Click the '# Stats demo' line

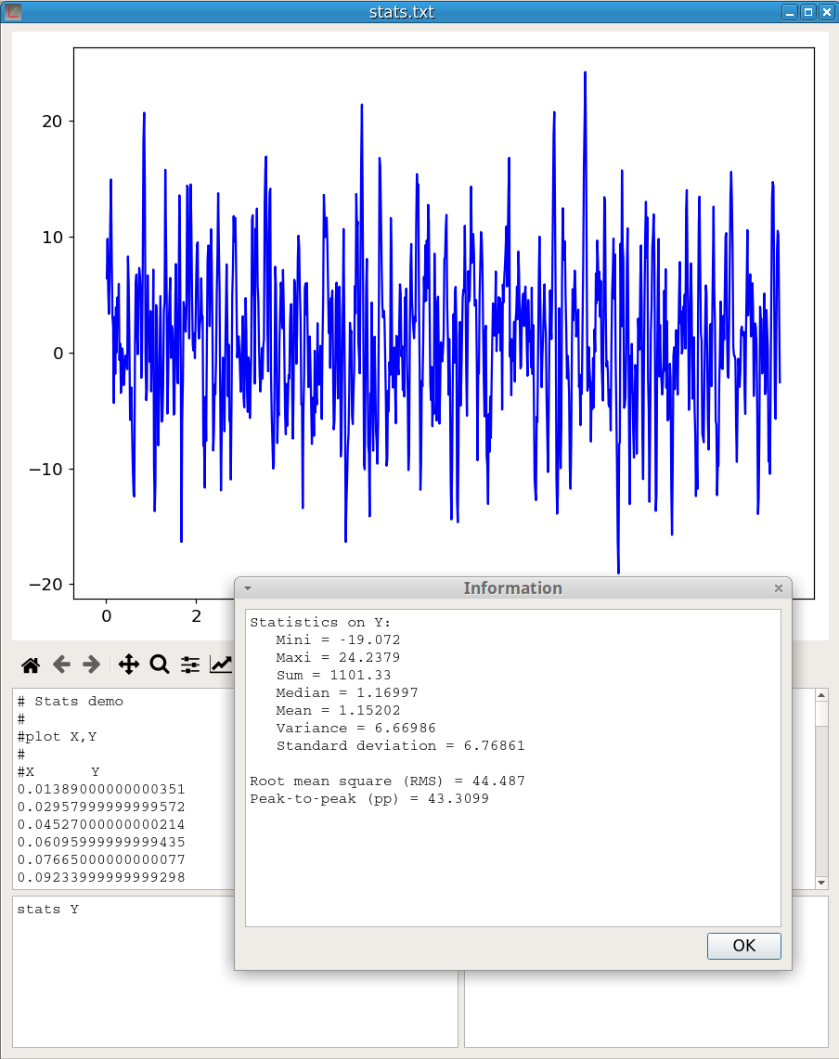click(71, 701)
